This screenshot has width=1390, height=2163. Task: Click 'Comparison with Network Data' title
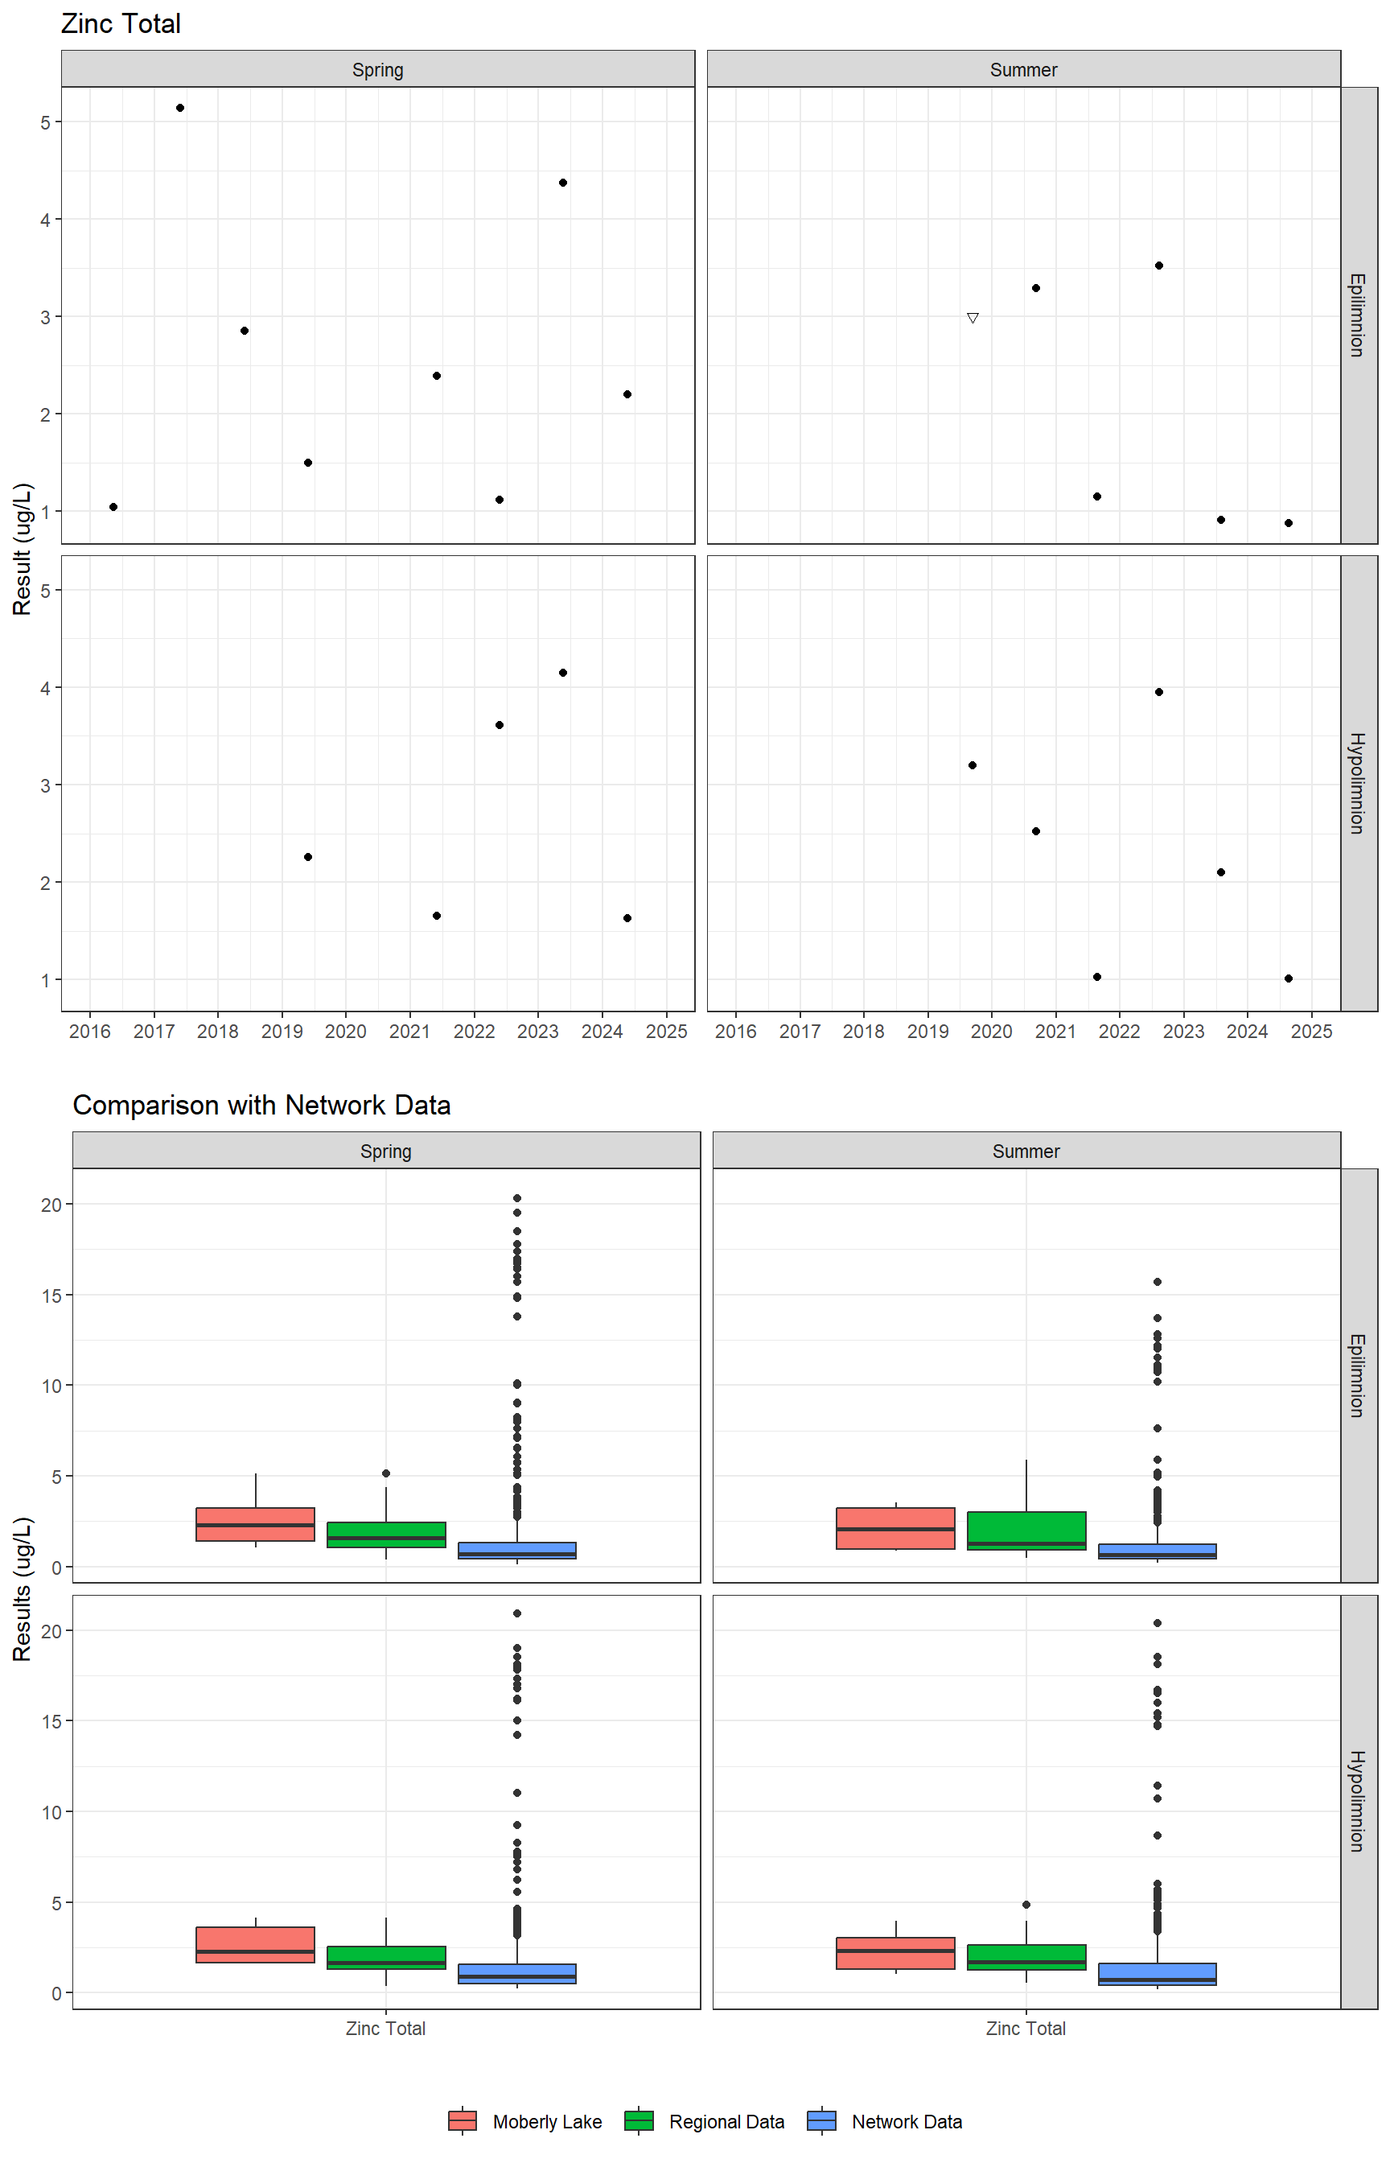(261, 1105)
